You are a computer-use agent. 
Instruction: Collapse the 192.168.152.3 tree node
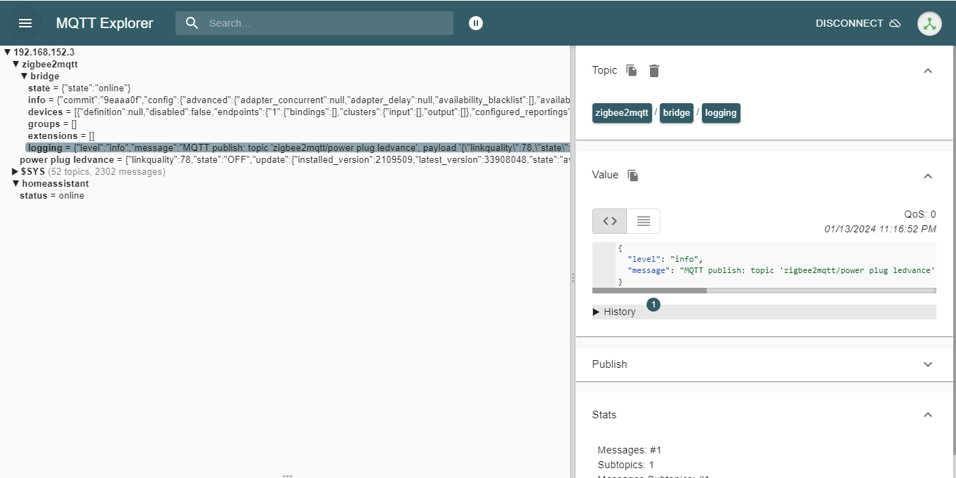click(8, 52)
